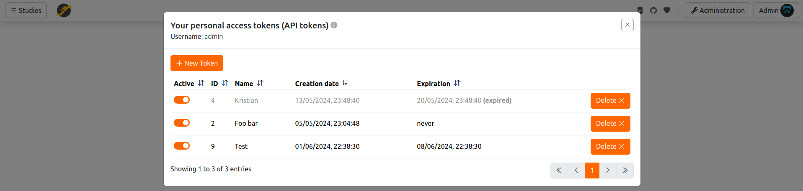Disable the Foo bar token switch
803x191 pixels.
[x=182, y=123]
